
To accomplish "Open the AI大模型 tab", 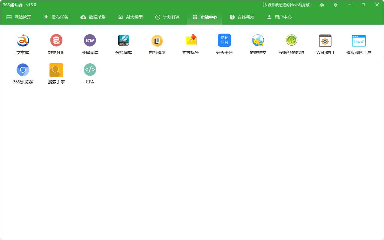I will click(x=130, y=17).
